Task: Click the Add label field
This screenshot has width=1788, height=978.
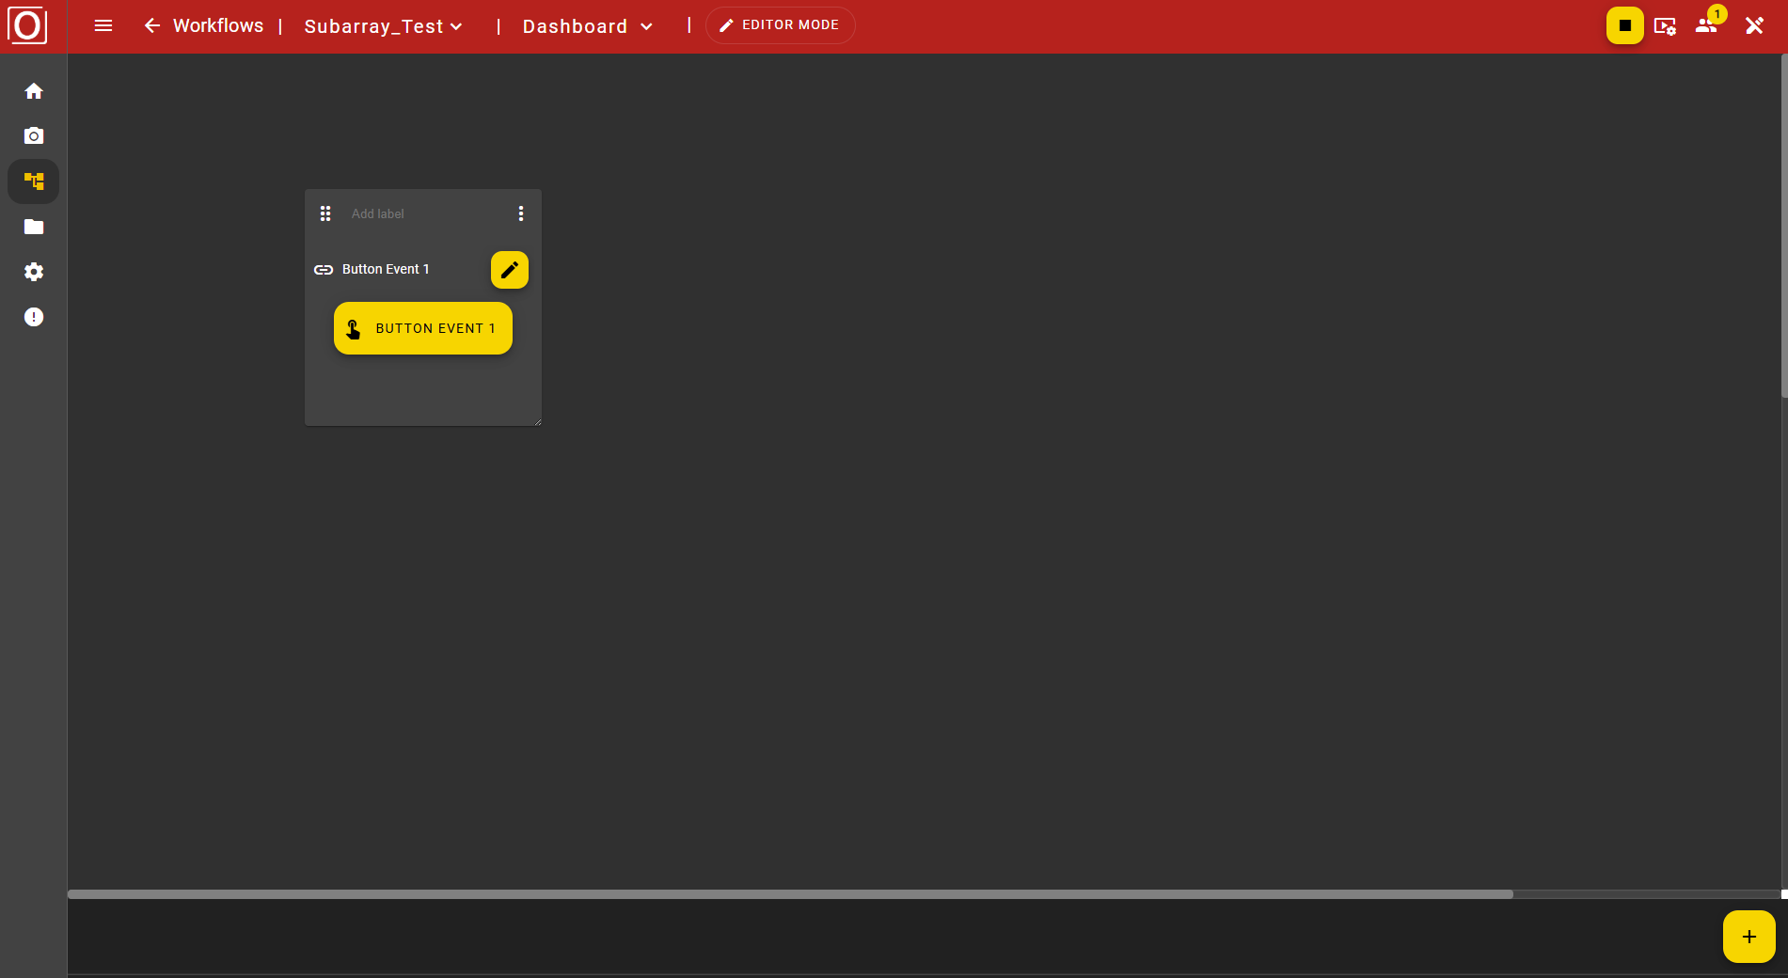Action: (414, 213)
